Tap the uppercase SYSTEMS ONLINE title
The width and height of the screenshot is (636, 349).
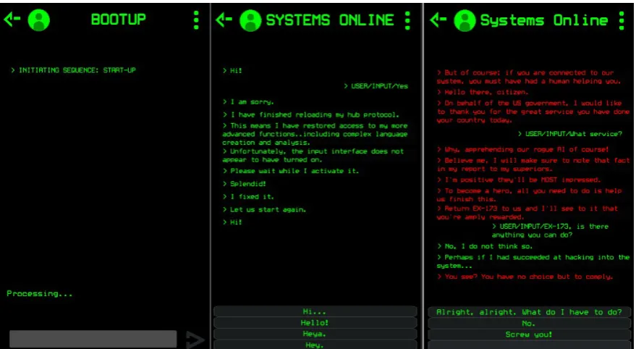click(x=330, y=20)
